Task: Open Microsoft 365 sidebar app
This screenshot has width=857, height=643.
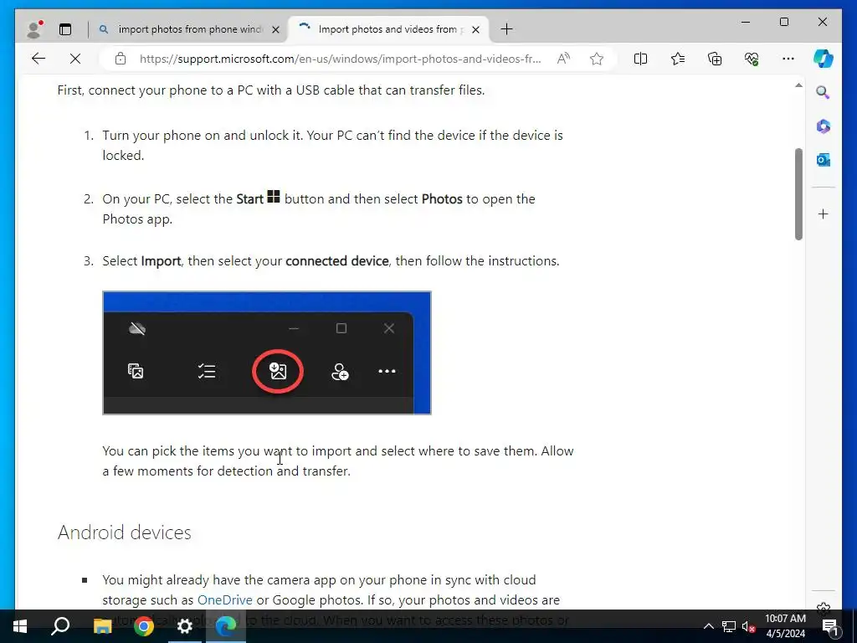Action: click(x=824, y=126)
